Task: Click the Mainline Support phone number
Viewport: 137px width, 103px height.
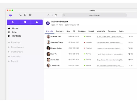Action: [x=57, y=25]
